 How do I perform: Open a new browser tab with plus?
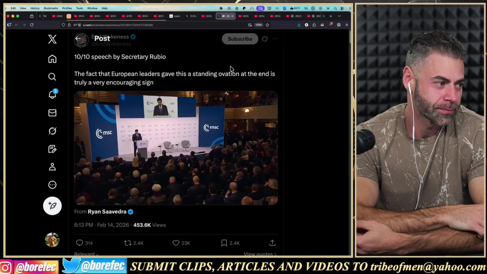pos(331,16)
